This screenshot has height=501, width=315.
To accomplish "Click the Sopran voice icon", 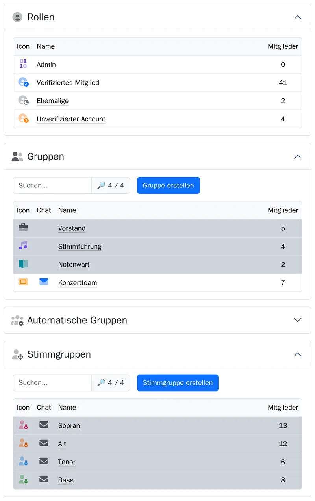I will point(23,425).
